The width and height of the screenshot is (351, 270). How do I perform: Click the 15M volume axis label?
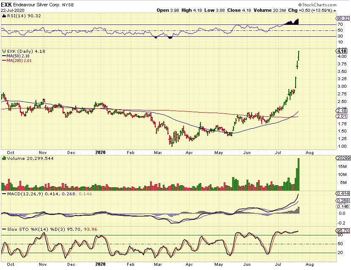342,167
